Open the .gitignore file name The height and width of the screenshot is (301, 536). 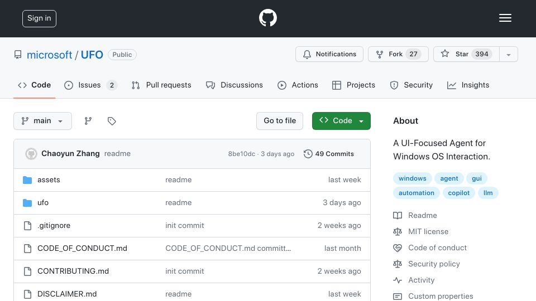[x=54, y=226]
